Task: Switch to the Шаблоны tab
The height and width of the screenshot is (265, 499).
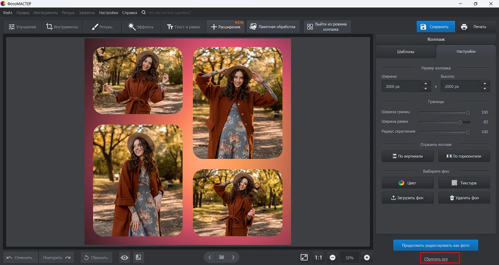Action: [405, 51]
